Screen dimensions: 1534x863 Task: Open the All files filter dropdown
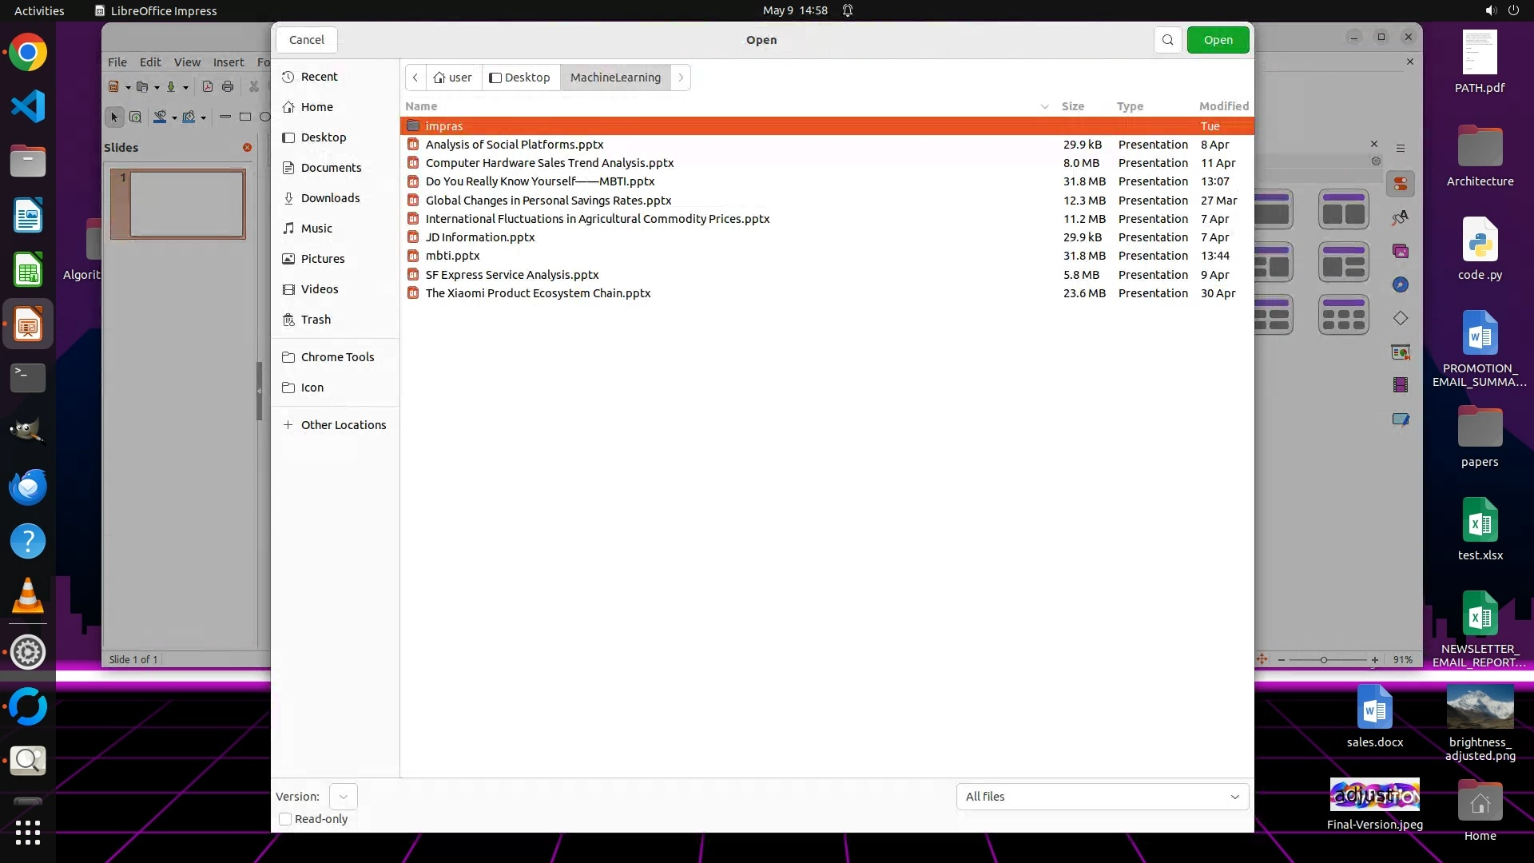(x=1102, y=797)
